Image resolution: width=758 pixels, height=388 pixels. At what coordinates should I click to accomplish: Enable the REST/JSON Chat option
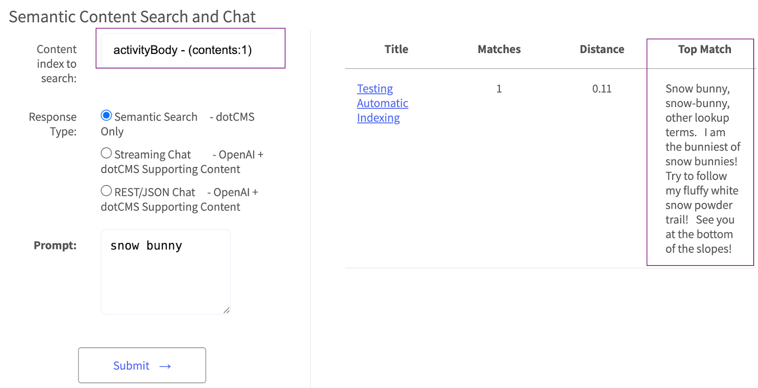[x=107, y=191]
